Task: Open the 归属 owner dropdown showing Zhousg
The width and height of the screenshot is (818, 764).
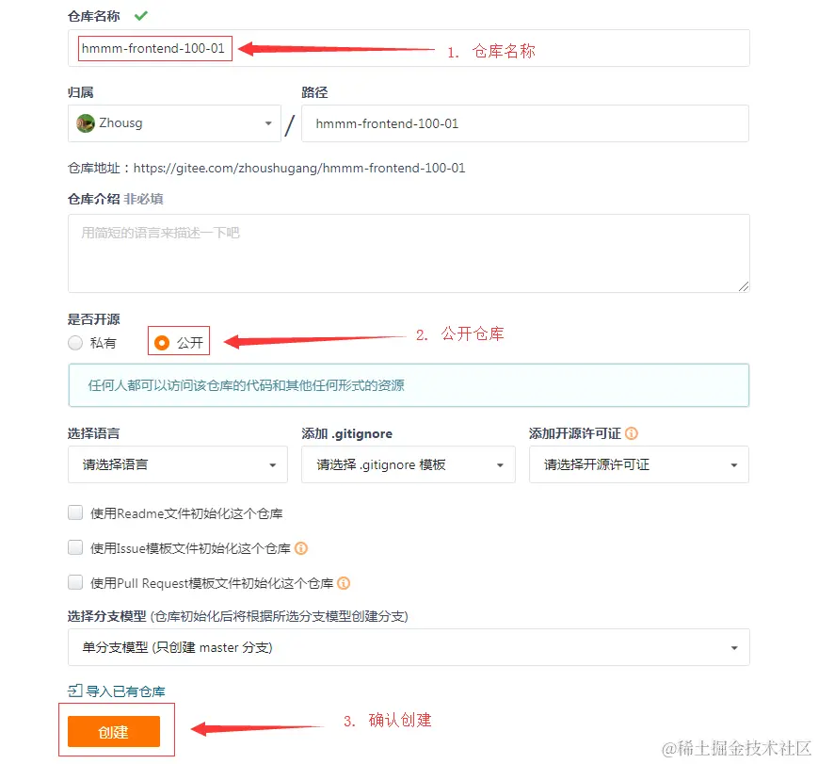Action: click(x=174, y=123)
